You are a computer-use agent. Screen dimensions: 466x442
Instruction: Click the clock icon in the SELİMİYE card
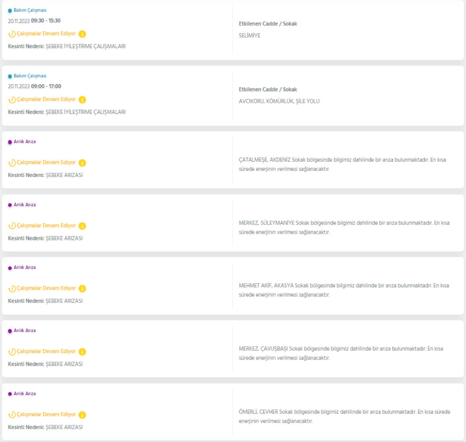pyautogui.click(x=12, y=34)
